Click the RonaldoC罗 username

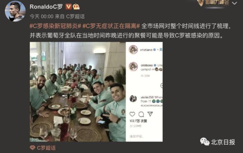point(46,7)
